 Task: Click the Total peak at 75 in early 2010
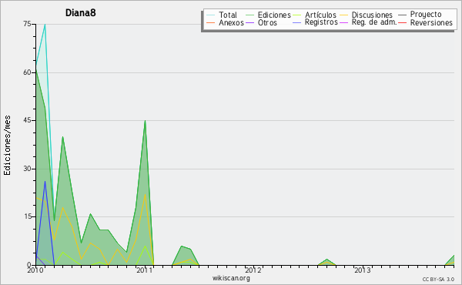(x=45, y=25)
